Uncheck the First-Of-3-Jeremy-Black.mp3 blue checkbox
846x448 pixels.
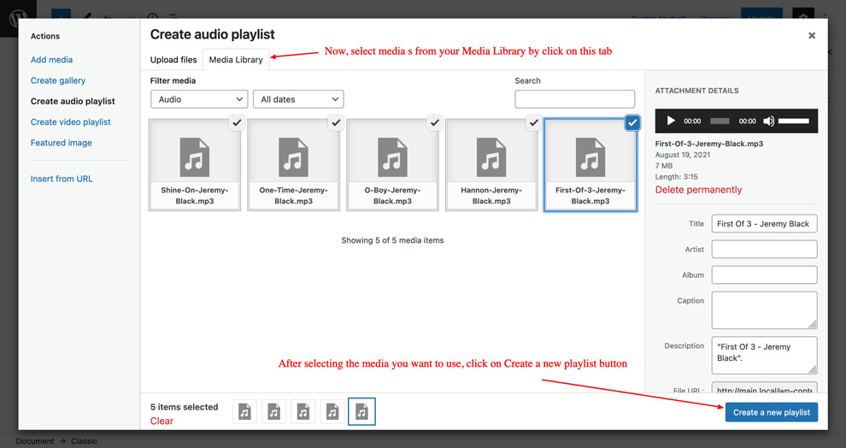click(x=632, y=123)
